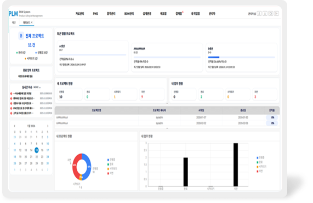Click the blue donut chart segment
The image size is (313, 203).
(x=89, y=167)
